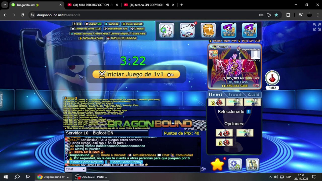The image size is (322, 181).
Task: Select third item slot in top row
Action: pos(252,102)
